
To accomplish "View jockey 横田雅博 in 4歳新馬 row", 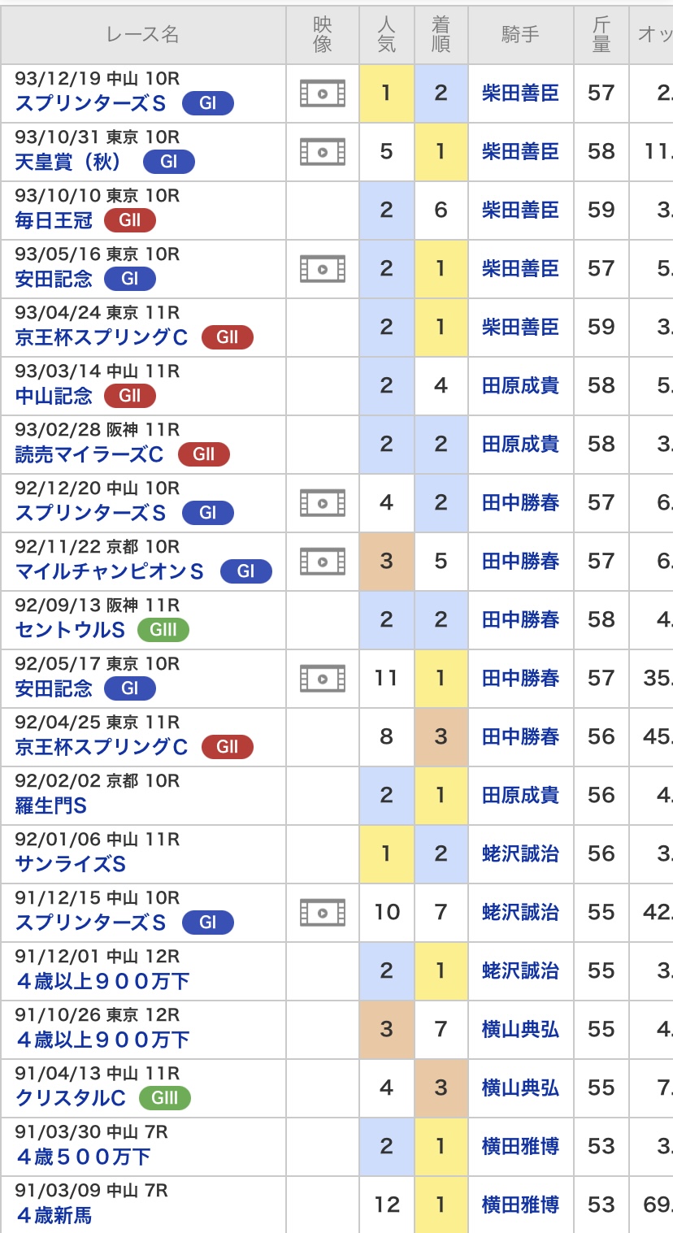I will coord(520,1205).
